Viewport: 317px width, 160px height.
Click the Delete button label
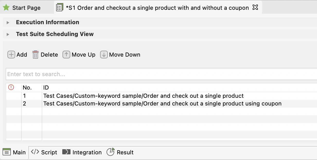pyautogui.click(x=50, y=55)
